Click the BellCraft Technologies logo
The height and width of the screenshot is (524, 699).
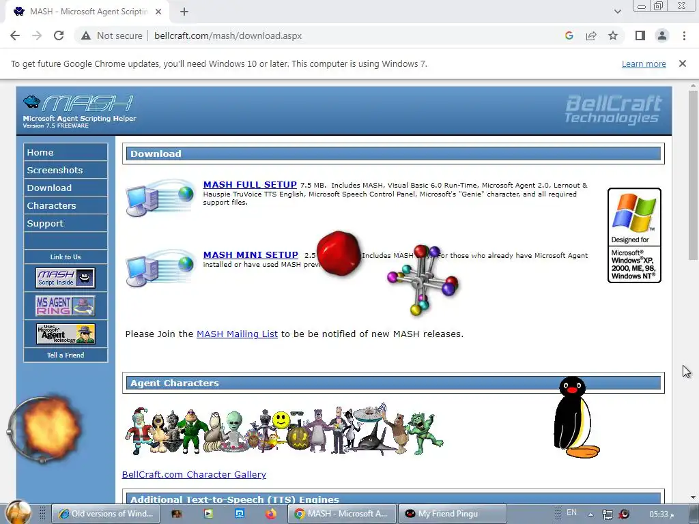point(613,110)
